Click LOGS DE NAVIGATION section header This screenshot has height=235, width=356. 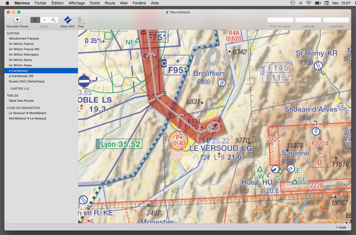pyautogui.click(x=23, y=108)
